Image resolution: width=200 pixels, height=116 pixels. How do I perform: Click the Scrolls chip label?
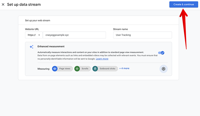click(x=85, y=69)
